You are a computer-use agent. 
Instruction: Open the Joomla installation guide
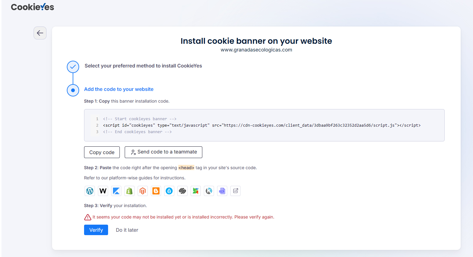(x=196, y=191)
